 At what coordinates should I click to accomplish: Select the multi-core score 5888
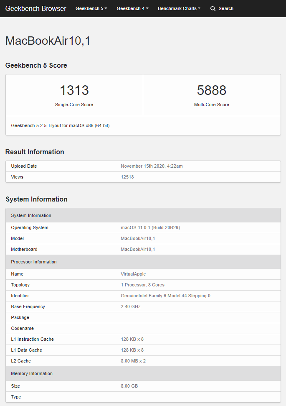coord(212,90)
